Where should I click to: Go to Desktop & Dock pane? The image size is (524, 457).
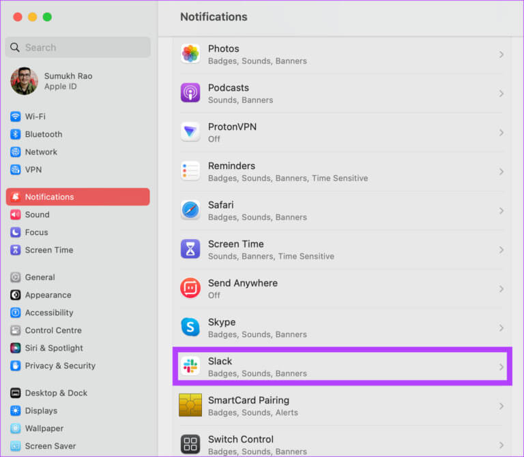pos(78,393)
